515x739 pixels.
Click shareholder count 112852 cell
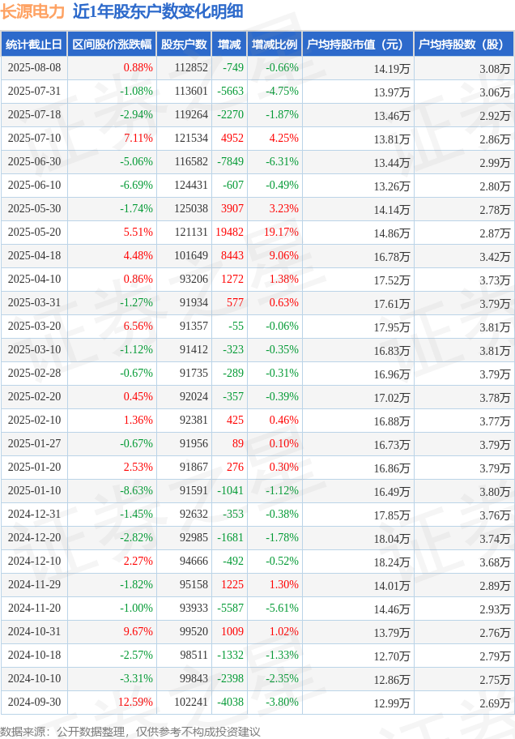pos(184,68)
